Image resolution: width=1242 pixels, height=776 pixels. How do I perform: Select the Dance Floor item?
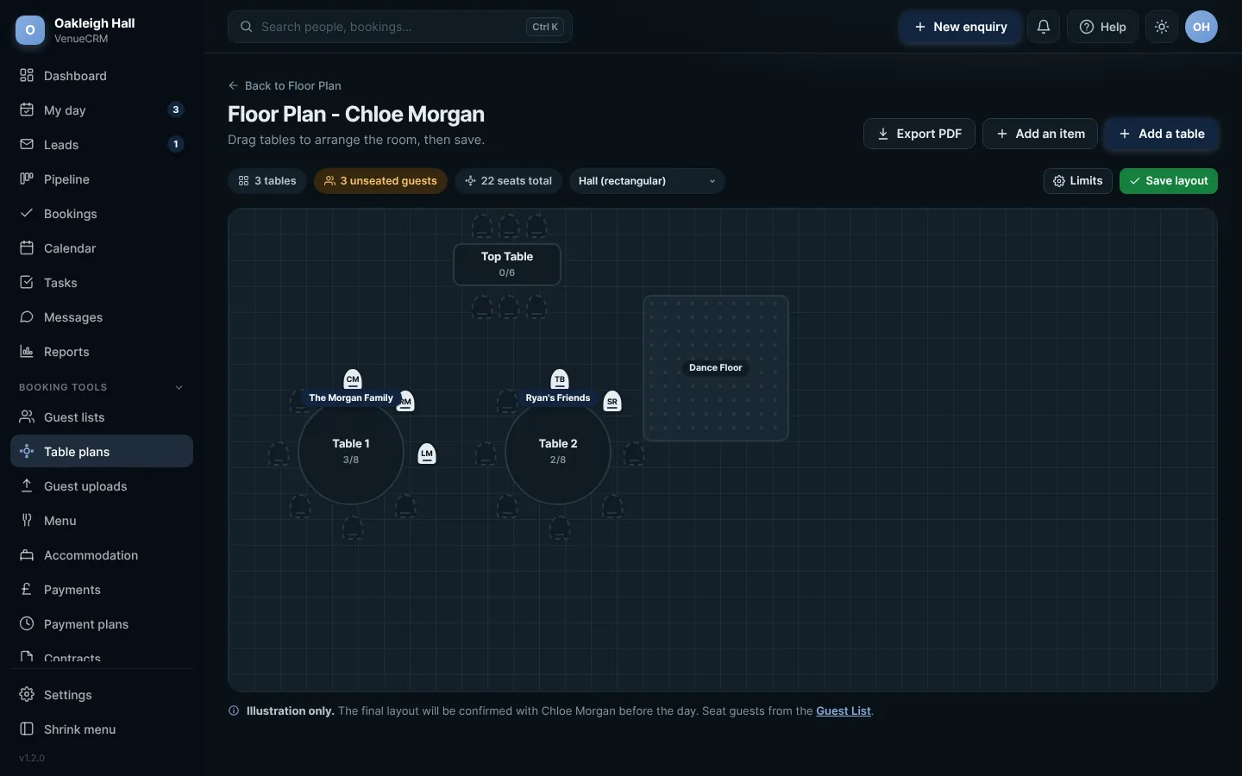click(716, 368)
